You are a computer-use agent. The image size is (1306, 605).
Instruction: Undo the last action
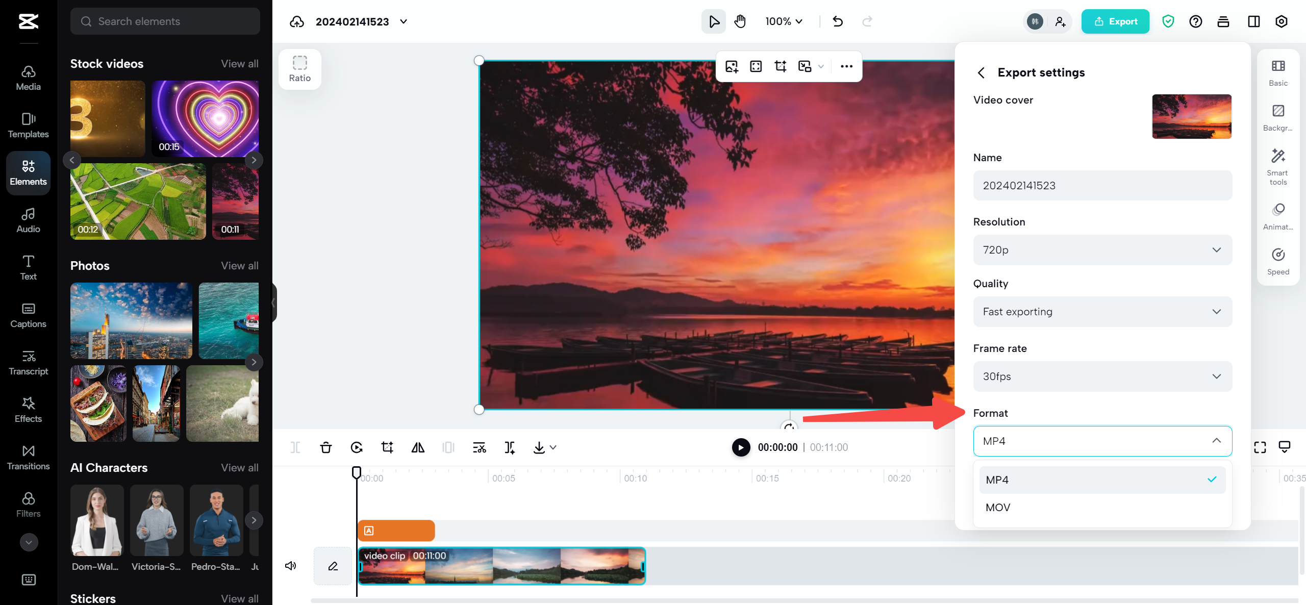837,21
